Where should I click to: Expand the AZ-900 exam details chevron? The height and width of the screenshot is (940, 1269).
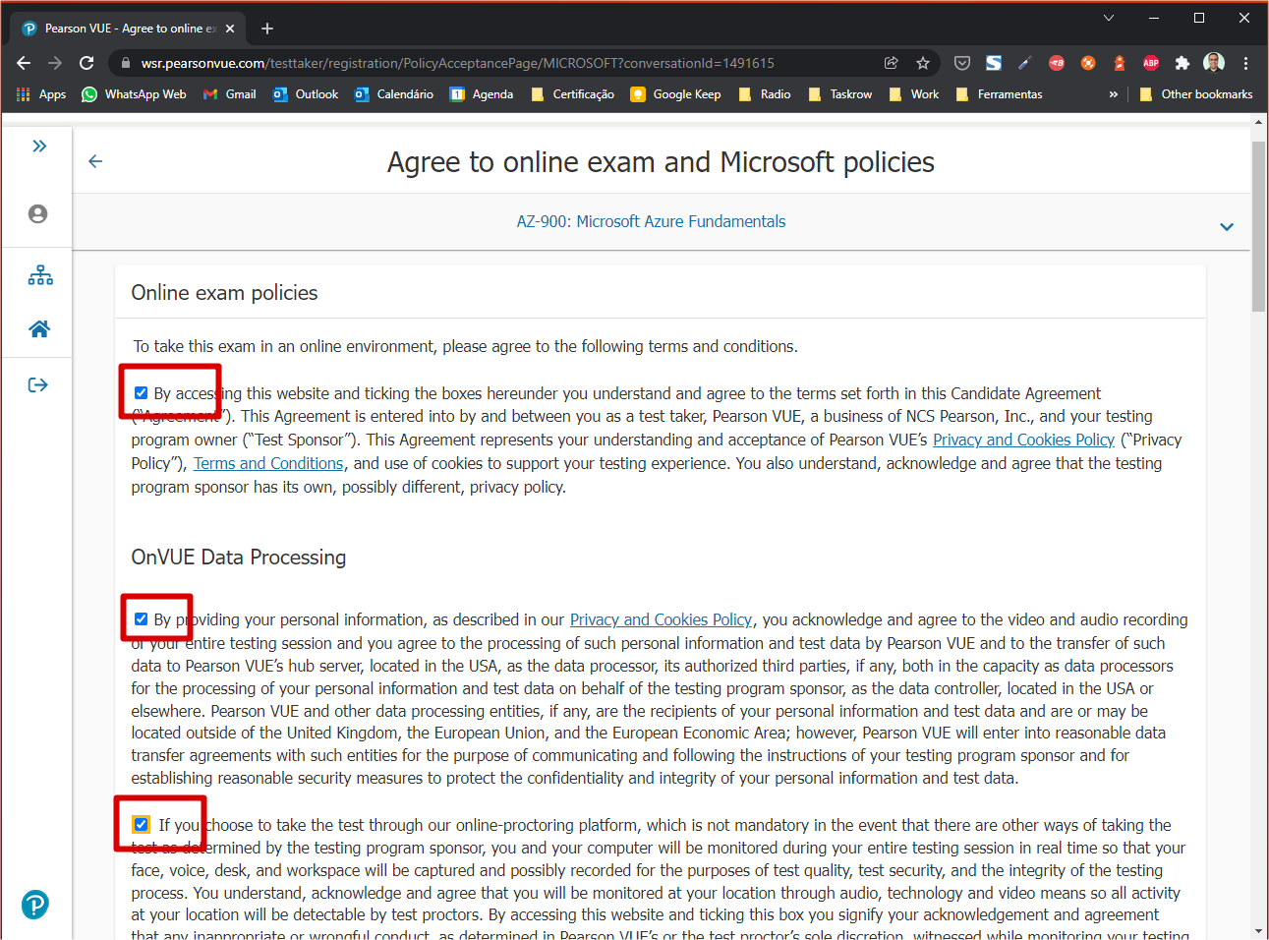(1227, 227)
